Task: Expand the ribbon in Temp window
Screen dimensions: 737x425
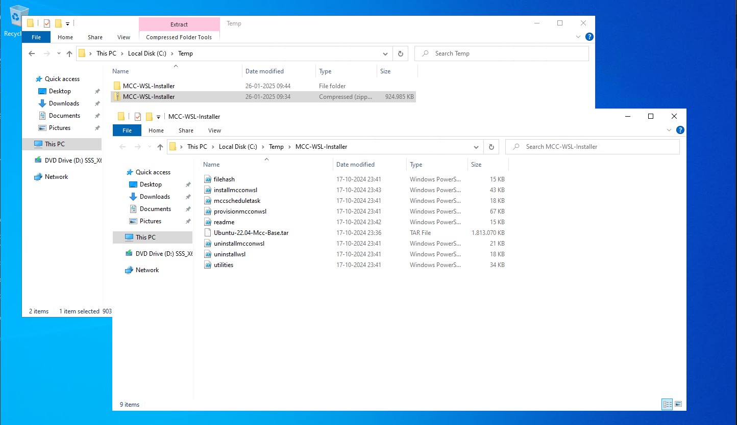Action: click(x=578, y=37)
